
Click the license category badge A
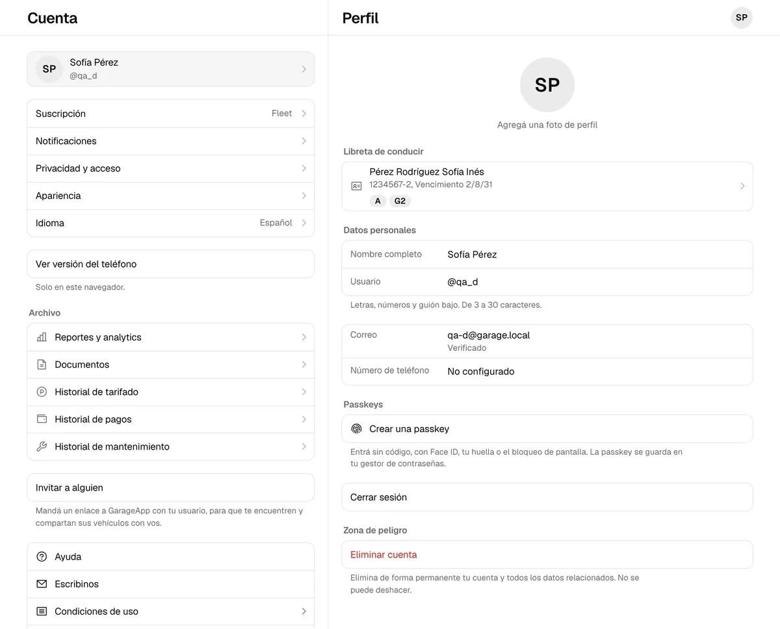[378, 201]
